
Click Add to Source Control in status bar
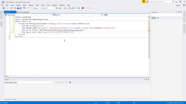(176, 103)
